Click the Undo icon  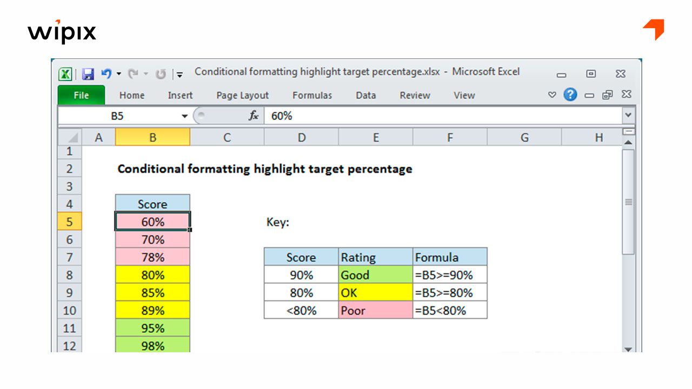[x=107, y=73]
